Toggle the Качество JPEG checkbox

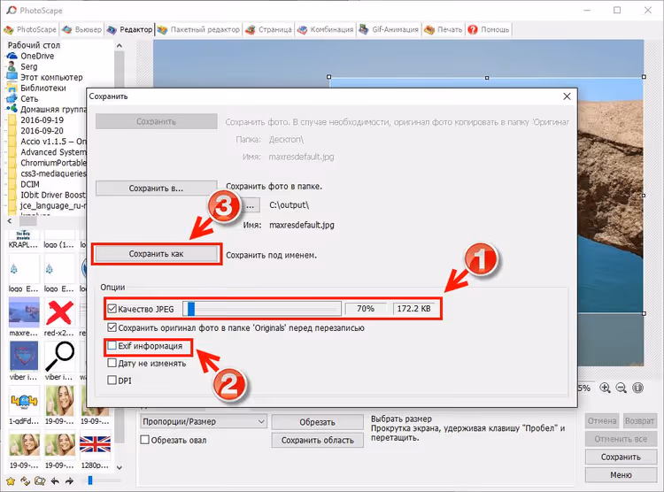point(112,309)
